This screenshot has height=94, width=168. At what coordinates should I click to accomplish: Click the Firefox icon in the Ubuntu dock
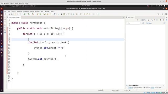pyautogui.click(x=2, y=9)
